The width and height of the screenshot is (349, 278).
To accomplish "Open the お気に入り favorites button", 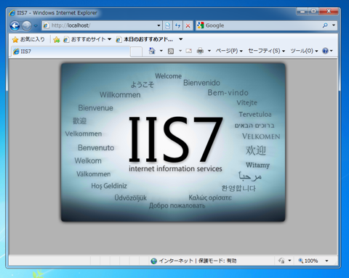I will click(x=28, y=39).
